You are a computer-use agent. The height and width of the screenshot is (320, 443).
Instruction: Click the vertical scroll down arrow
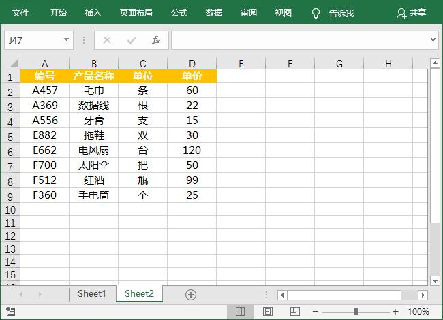pos(435,281)
